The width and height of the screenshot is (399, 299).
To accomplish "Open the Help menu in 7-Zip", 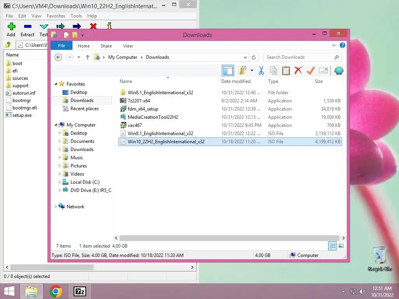I will point(92,16).
